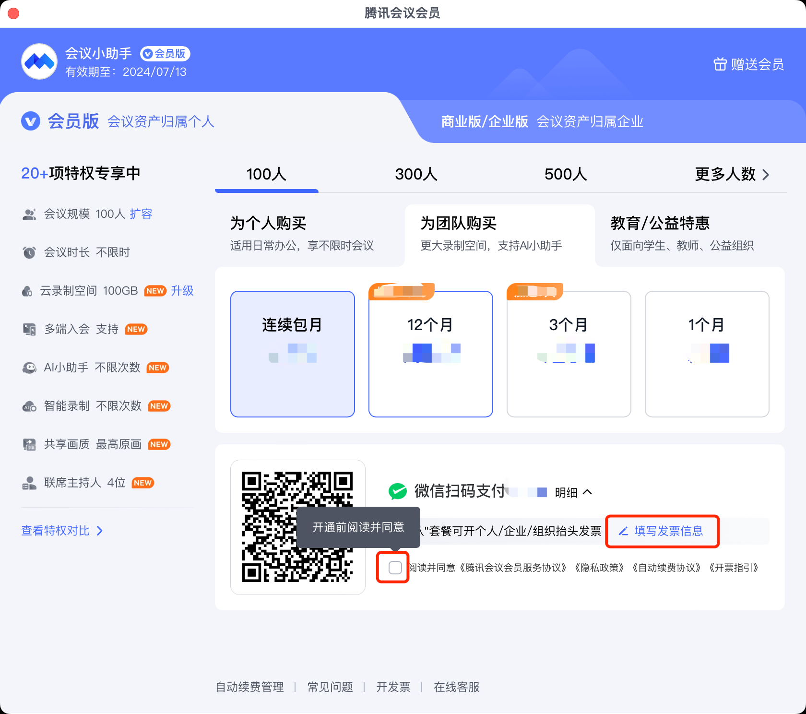Open 《腾讯会议会员服务协议》 link

513,568
